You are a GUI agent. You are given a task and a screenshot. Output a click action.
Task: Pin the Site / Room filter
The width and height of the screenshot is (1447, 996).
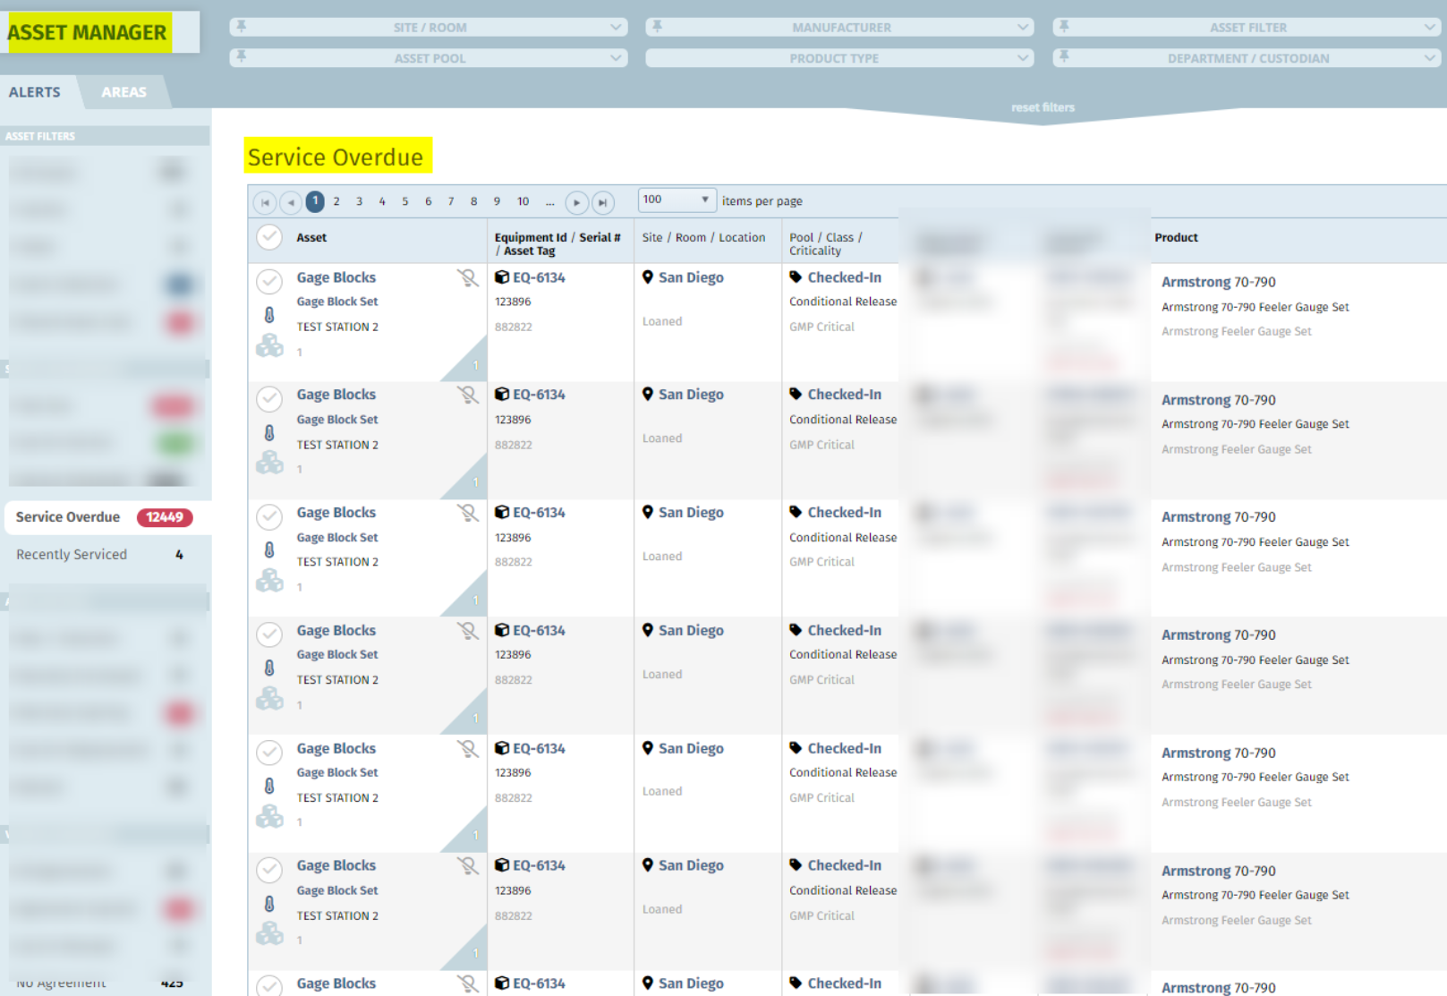pyautogui.click(x=242, y=27)
